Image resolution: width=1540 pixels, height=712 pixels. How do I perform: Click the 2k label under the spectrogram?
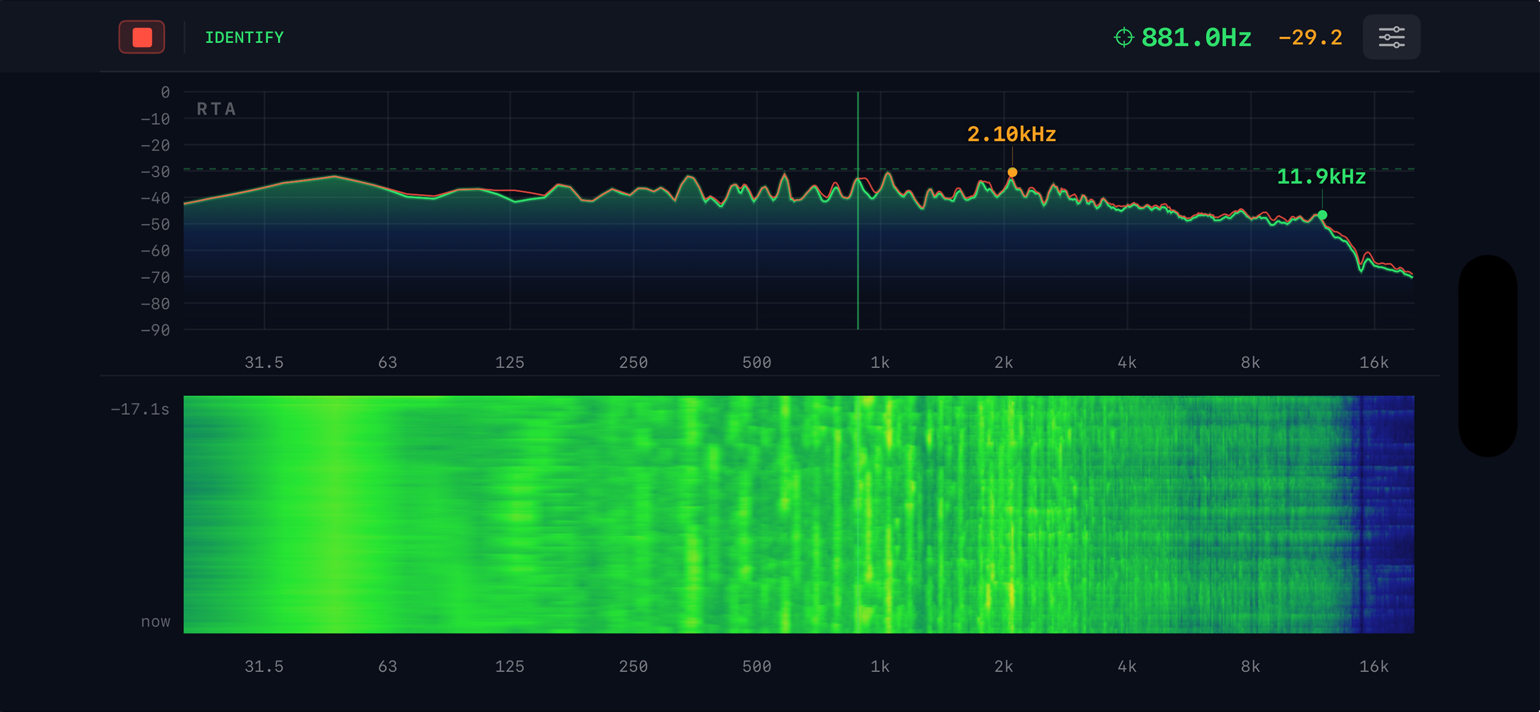coord(1004,667)
